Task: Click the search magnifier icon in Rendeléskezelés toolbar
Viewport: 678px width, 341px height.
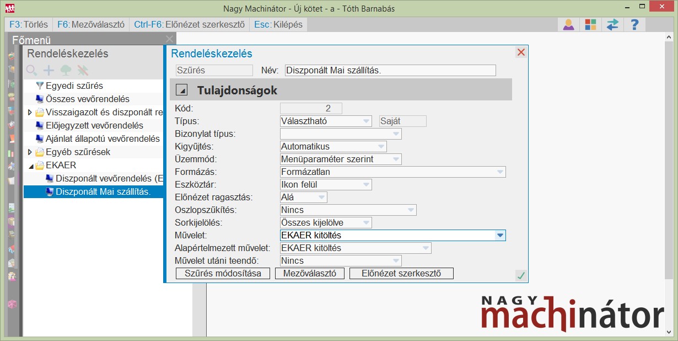Action: (x=31, y=71)
